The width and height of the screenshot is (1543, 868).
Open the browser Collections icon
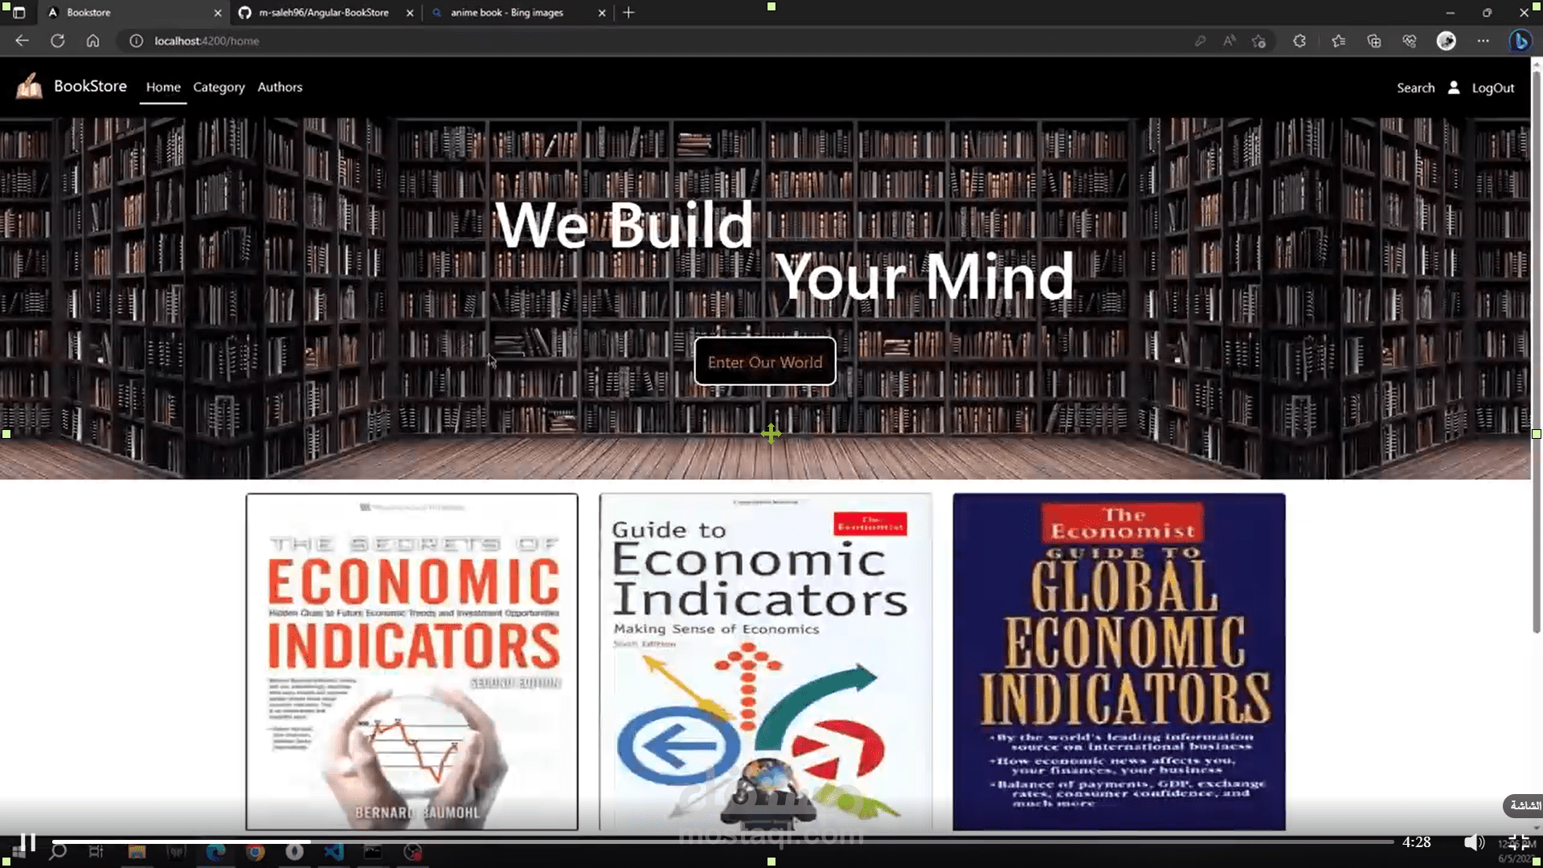[1373, 41]
